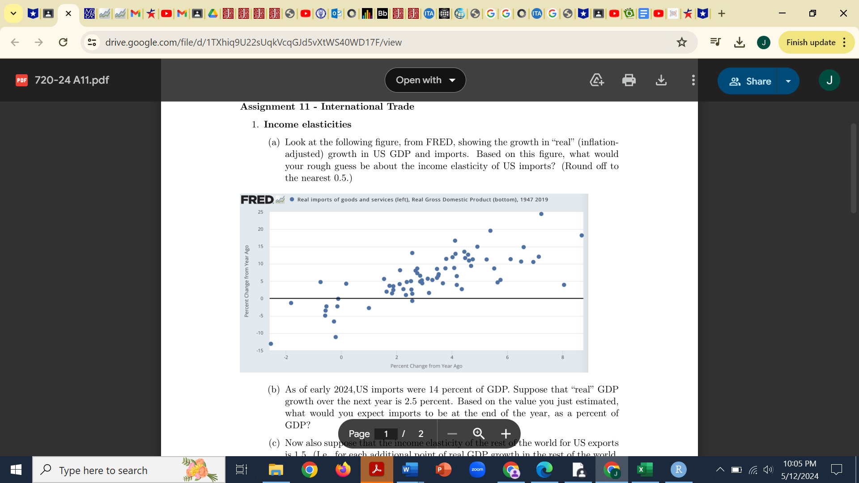The height and width of the screenshot is (483, 859).
Task: Open Excel from the Windows taskbar
Action: (644, 470)
